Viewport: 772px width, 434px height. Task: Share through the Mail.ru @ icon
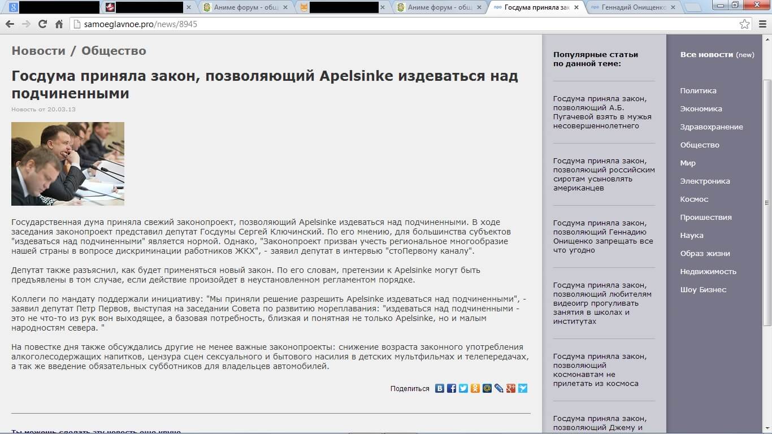click(487, 388)
